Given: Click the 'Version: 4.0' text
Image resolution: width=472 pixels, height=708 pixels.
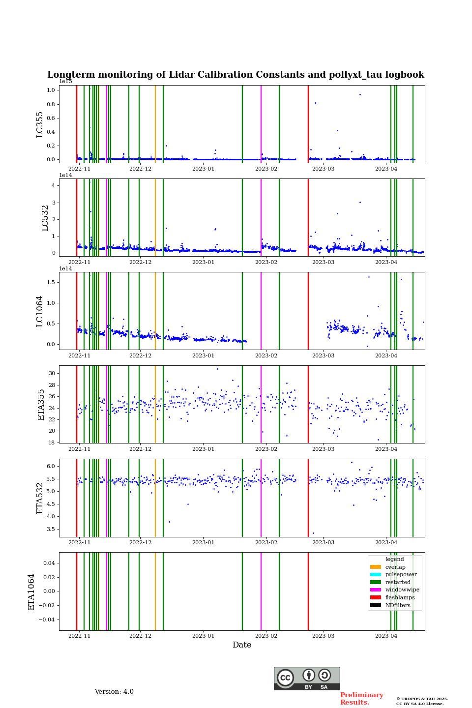Looking at the screenshot, I should [114, 692].
